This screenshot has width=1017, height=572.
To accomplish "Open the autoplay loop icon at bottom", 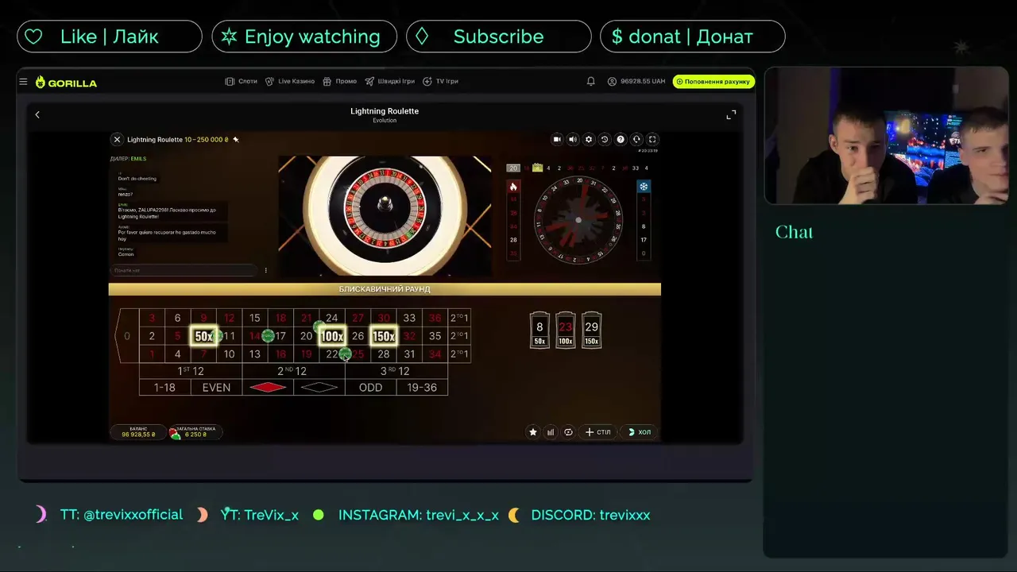I will 568,432.
